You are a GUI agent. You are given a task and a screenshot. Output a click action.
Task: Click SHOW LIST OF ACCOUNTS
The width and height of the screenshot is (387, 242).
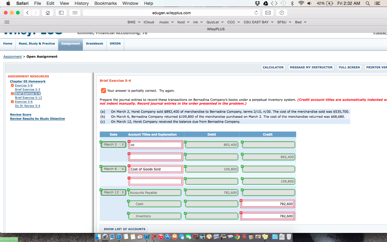coord(125,229)
